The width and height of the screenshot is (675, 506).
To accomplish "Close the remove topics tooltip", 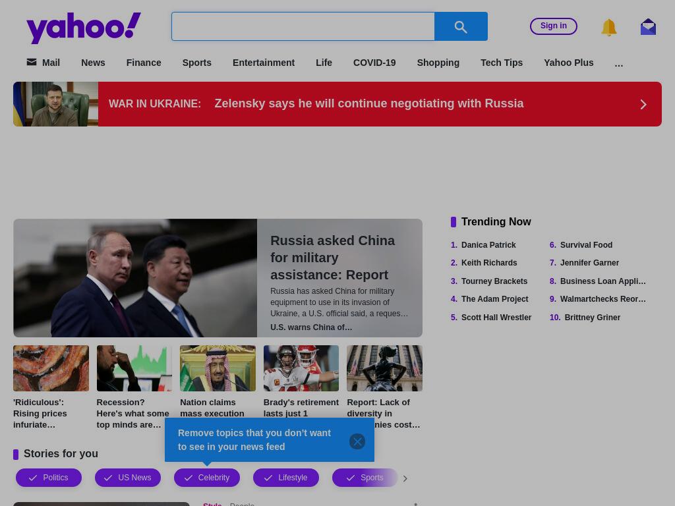I will coord(357,441).
